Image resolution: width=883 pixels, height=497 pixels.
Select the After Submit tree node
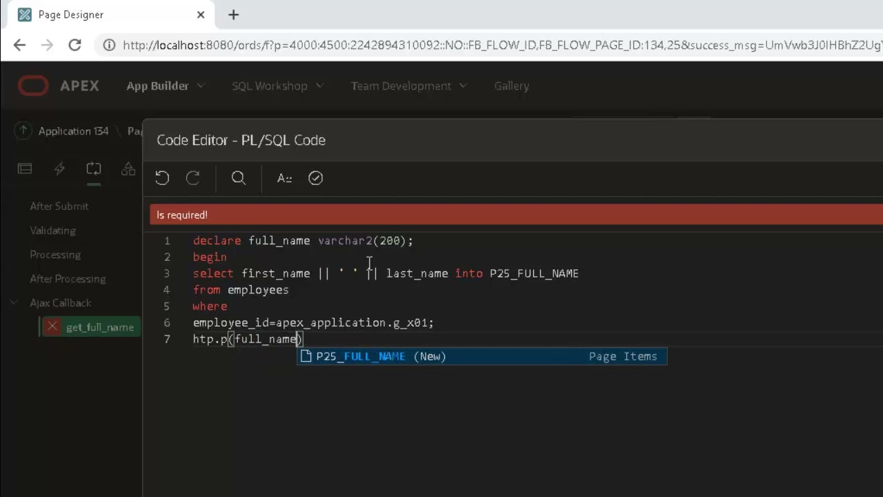tap(59, 206)
